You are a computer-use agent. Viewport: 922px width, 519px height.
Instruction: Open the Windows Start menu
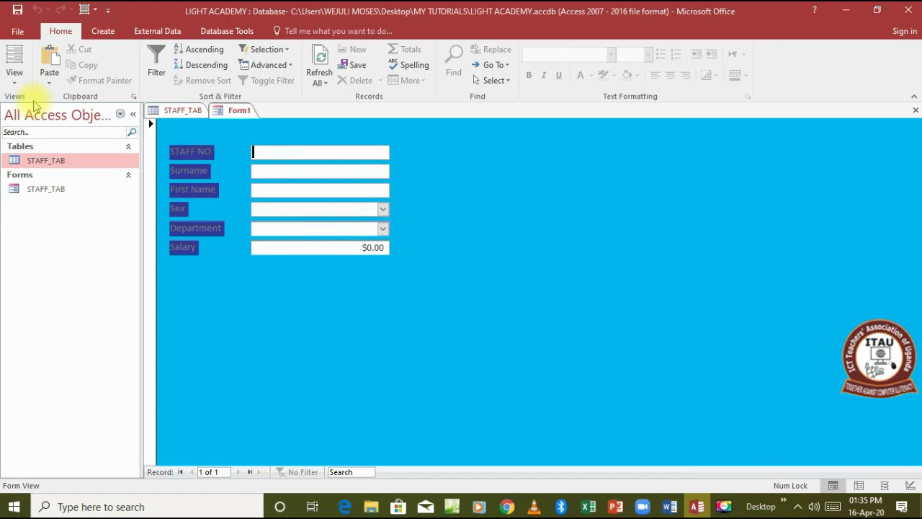pyautogui.click(x=14, y=507)
